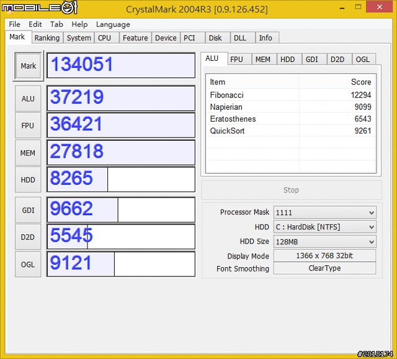Show the MEM results tab

(x=263, y=60)
